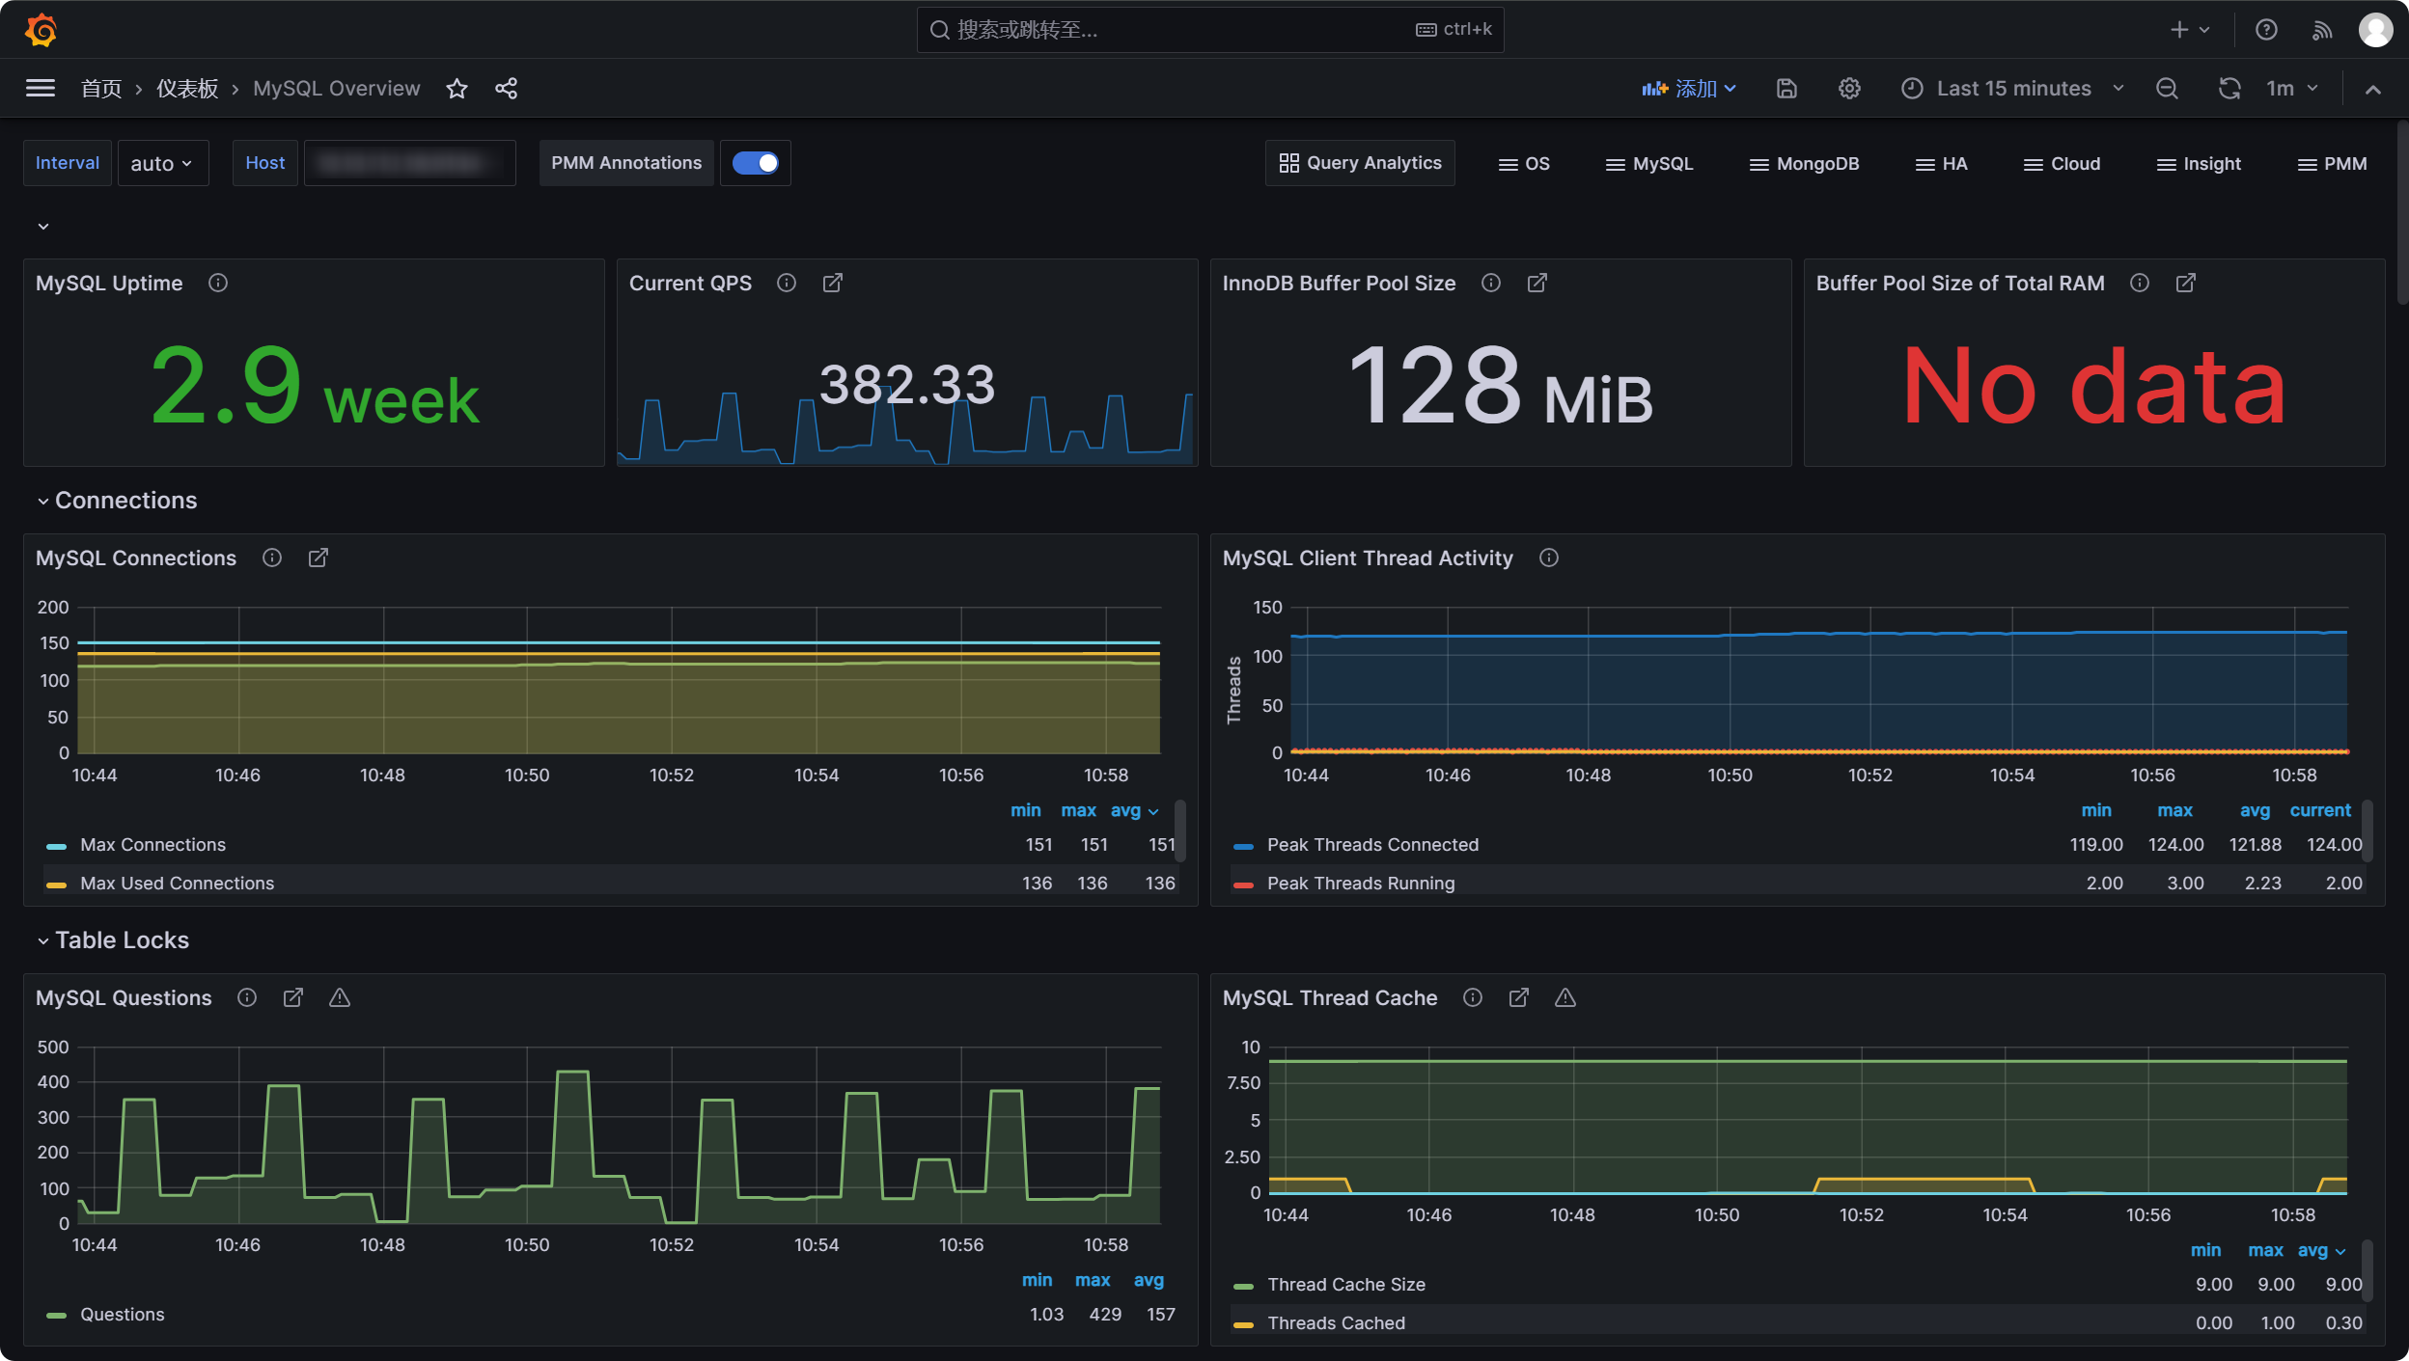Open the user profile avatar
Image resolution: width=2409 pixels, height=1361 pixels.
[x=2375, y=30]
